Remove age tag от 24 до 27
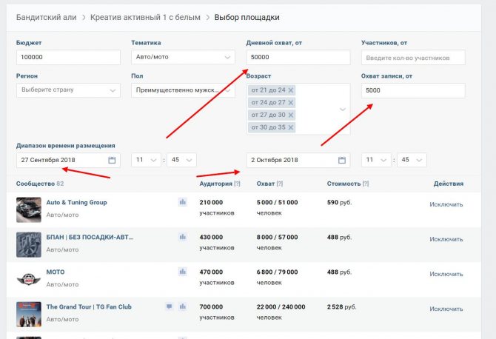The width and height of the screenshot is (496, 339). pyautogui.click(x=291, y=102)
